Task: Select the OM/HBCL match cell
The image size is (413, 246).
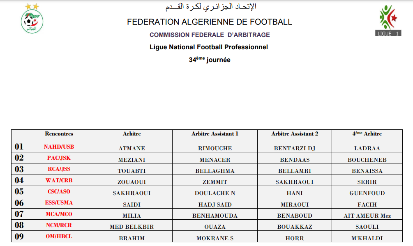Action: 59,236
